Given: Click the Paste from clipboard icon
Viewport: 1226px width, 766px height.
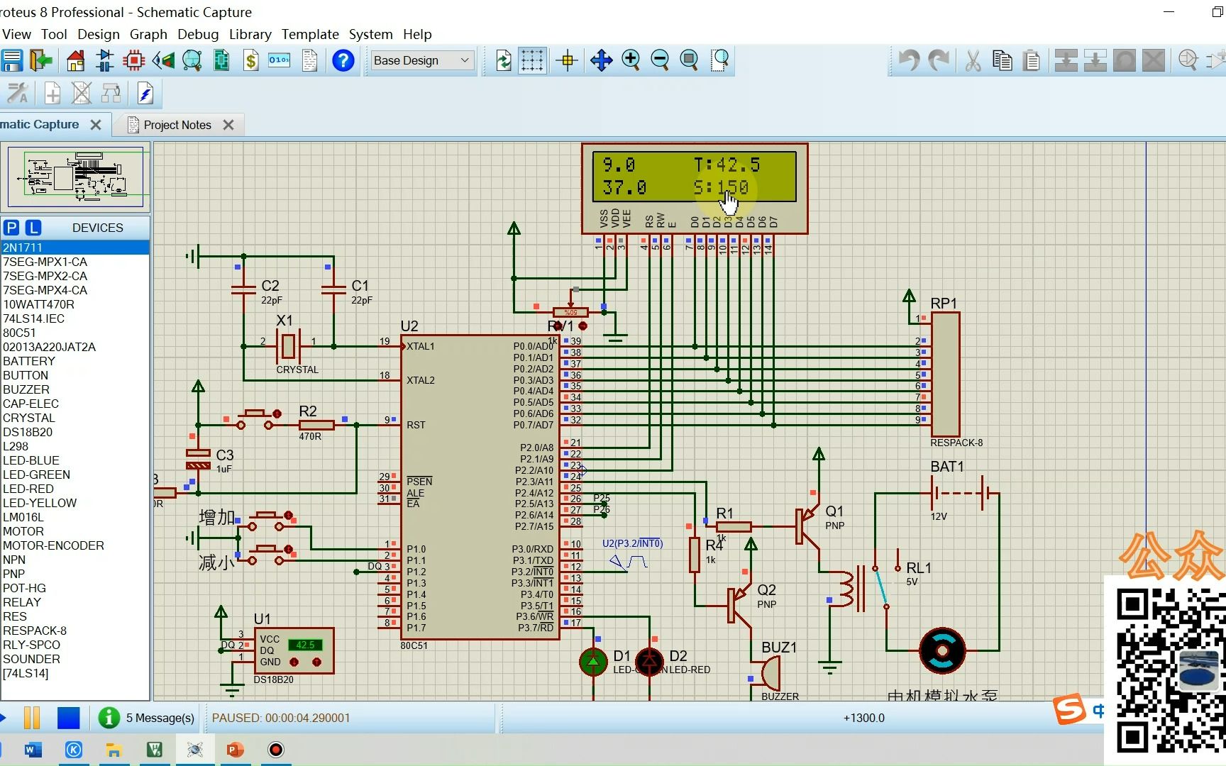Looking at the screenshot, I should [x=1032, y=60].
